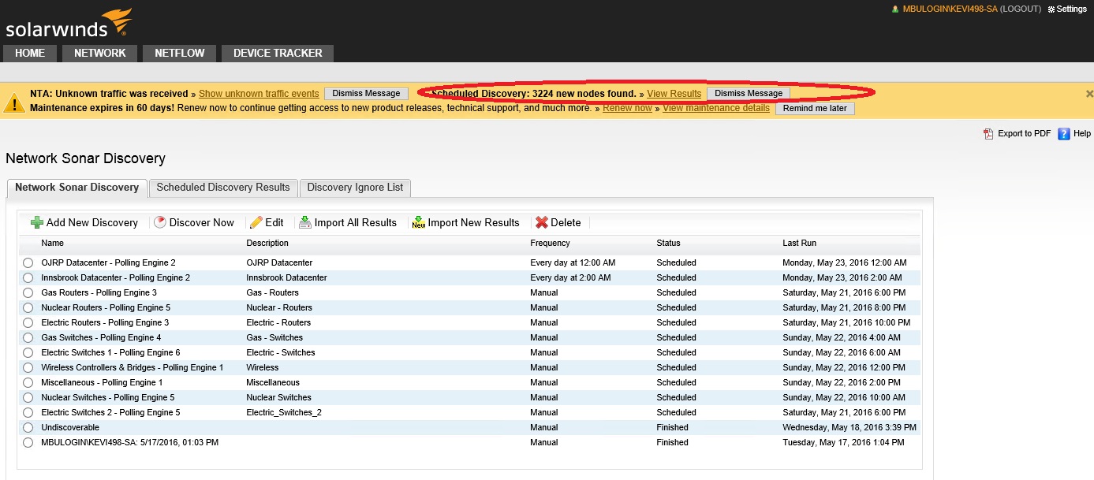Click the LOGOUT link
The image size is (1094, 480).
click(1021, 9)
